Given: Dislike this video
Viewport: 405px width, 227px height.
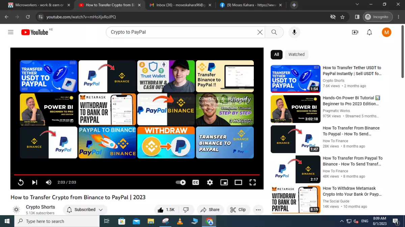Looking at the screenshot, I should coord(186,210).
